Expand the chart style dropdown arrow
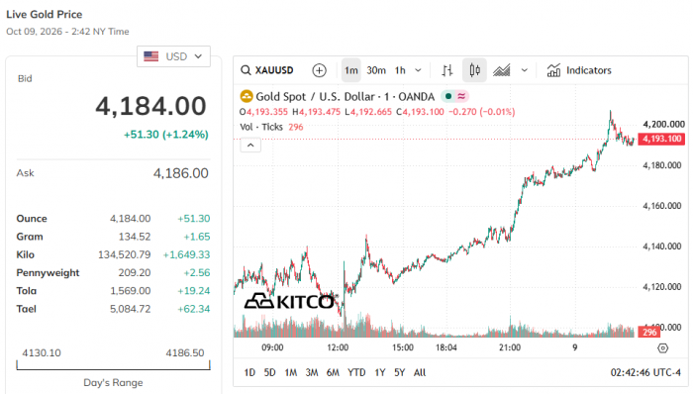Viewport: 693px width, 394px height. [x=524, y=70]
